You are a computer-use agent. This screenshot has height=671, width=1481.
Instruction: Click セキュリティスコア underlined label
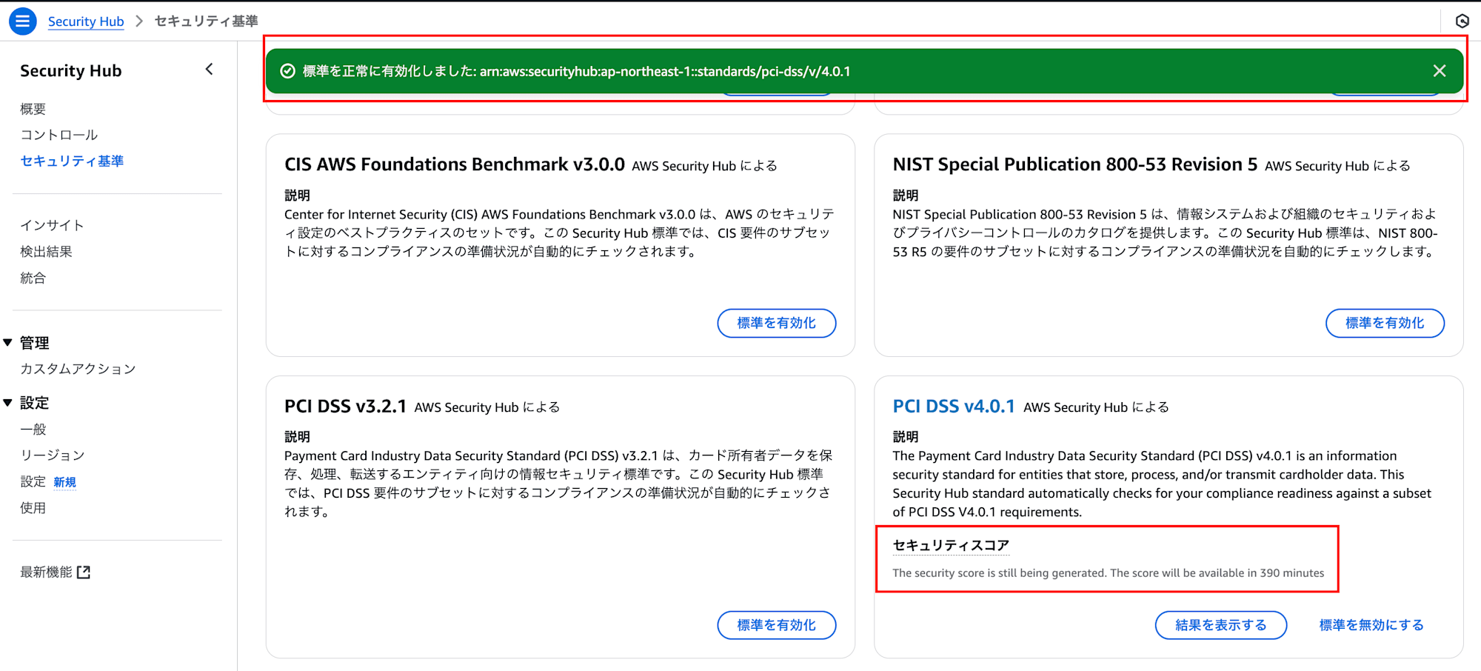951,545
